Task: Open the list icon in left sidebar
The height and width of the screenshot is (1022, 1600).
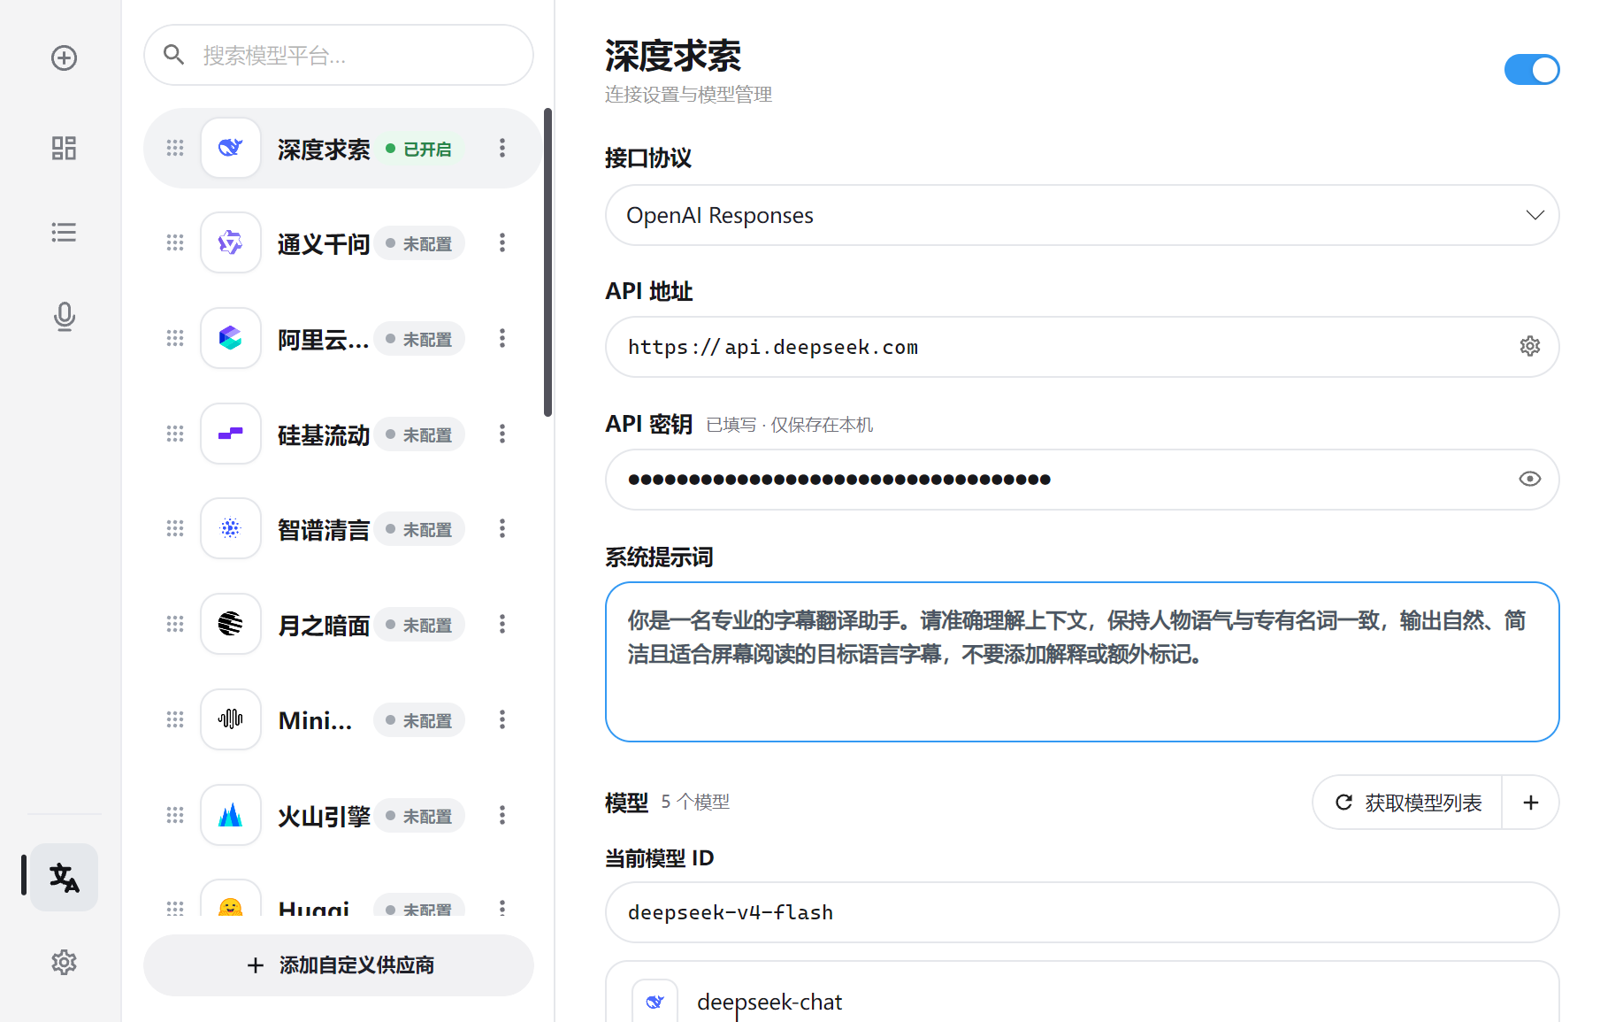Action: tap(64, 233)
